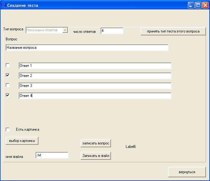The width and height of the screenshot is (210, 181).
Task: Click the Ответ 2 text field
Action: tap(95, 76)
